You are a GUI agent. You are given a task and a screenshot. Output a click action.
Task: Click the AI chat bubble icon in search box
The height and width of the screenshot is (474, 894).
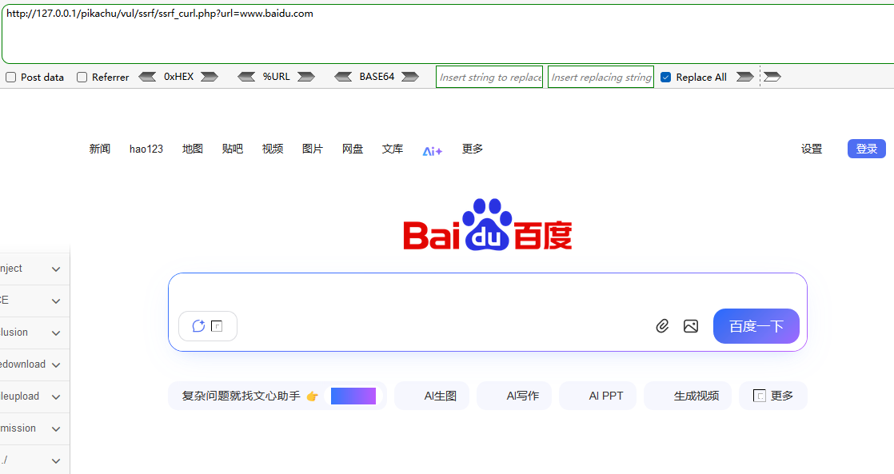coord(198,326)
